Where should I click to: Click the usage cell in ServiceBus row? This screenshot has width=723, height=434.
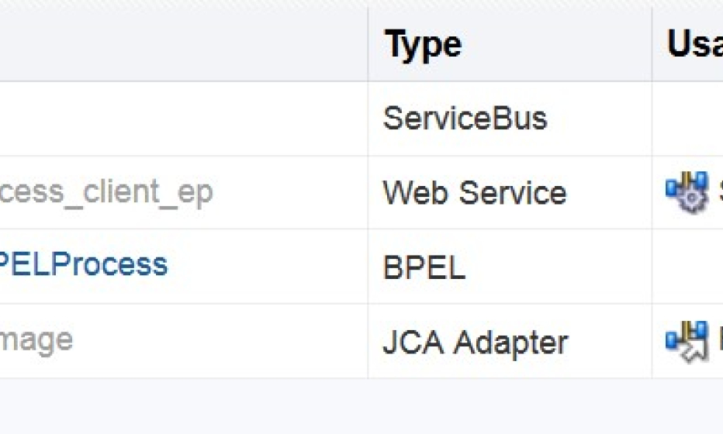pyautogui.click(x=687, y=119)
